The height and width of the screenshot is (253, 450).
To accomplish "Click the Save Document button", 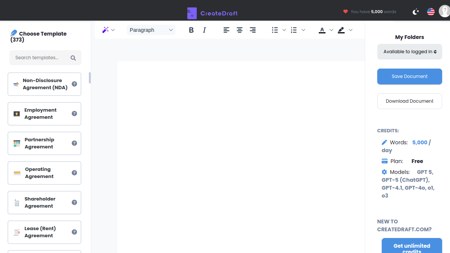I will click(409, 76).
